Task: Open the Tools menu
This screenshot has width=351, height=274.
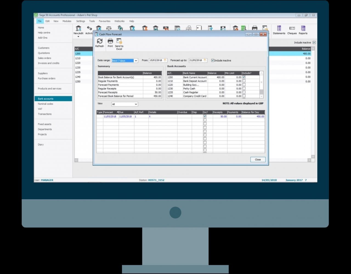Action: [x=92, y=21]
